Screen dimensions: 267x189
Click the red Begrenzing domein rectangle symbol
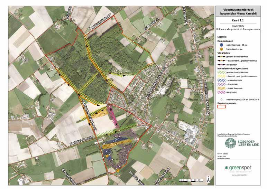pyautogui.click(x=221, y=107)
